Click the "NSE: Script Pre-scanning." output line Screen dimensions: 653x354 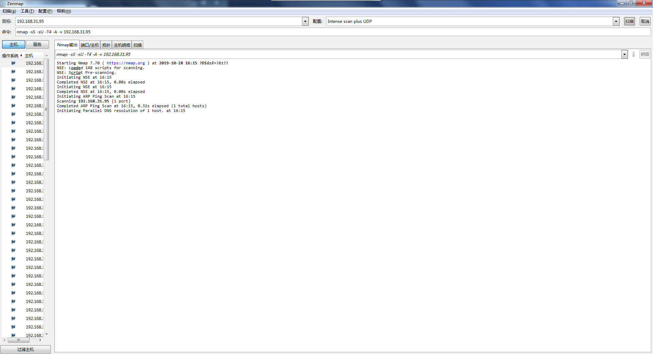[x=86, y=73]
